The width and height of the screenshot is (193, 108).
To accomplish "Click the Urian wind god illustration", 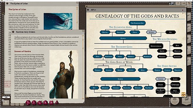I will pos(58,21).
